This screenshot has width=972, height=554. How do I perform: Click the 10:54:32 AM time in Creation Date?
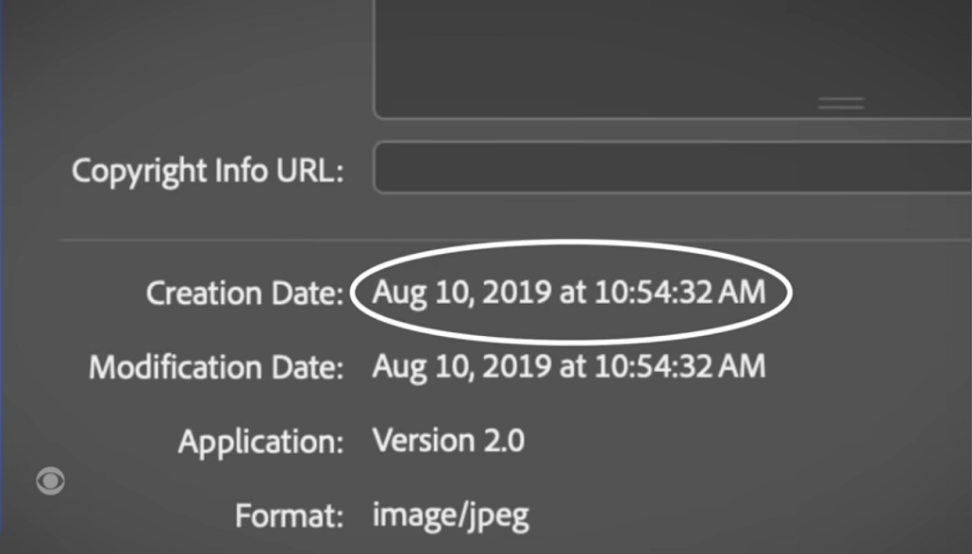click(x=679, y=293)
